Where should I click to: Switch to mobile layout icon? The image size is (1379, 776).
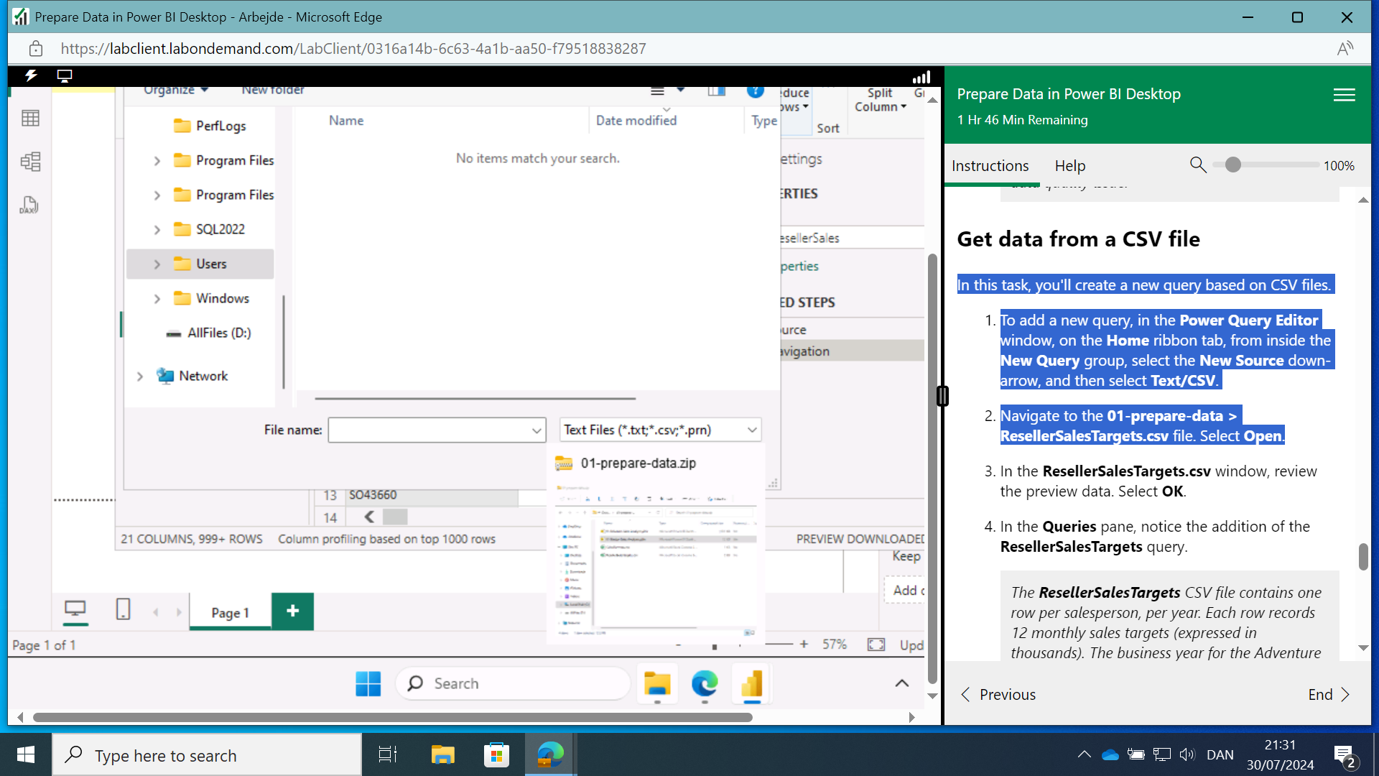point(123,609)
